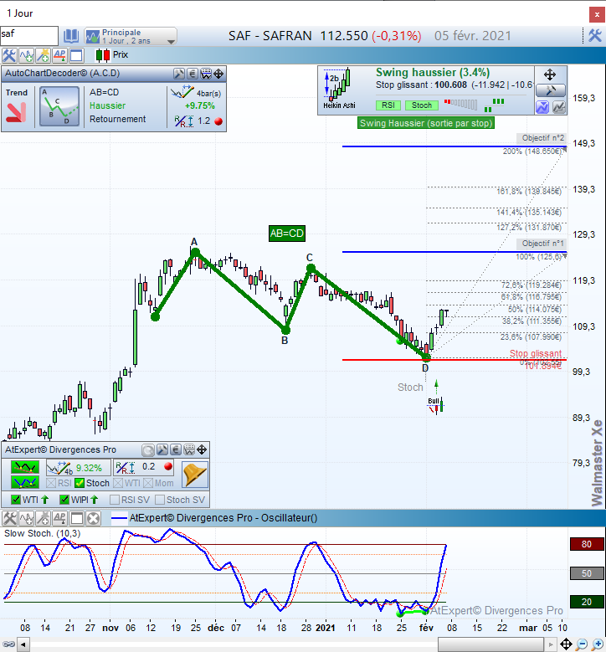This screenshot has width=606, height=652.
Task: Click the green 20 level label
Action: [x=587, y=602]
